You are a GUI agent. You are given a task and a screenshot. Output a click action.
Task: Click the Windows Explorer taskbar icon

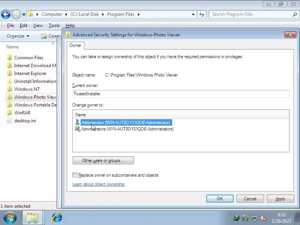(32, 218)
